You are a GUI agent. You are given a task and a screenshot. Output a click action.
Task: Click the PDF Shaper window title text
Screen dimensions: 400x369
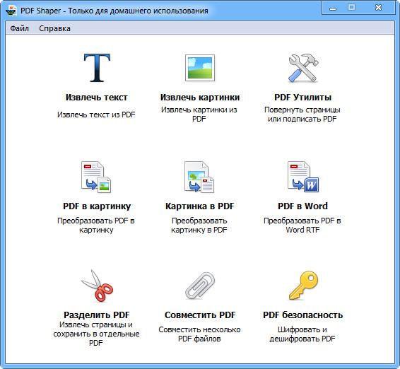[114, 11]
